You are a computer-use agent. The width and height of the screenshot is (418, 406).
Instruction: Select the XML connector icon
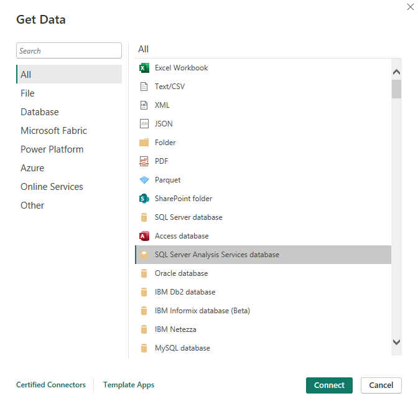click(x=144, y=105)
